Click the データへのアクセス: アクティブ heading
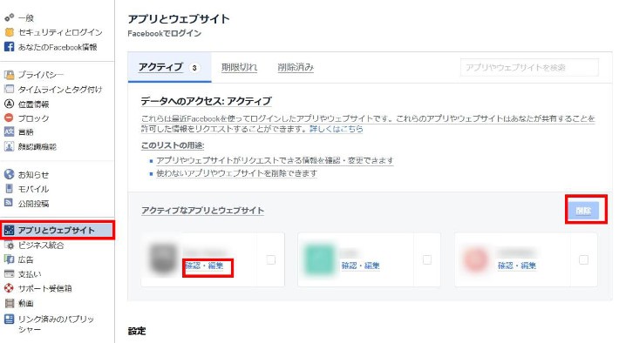This screenshot has height=343, width=619. 206,101
